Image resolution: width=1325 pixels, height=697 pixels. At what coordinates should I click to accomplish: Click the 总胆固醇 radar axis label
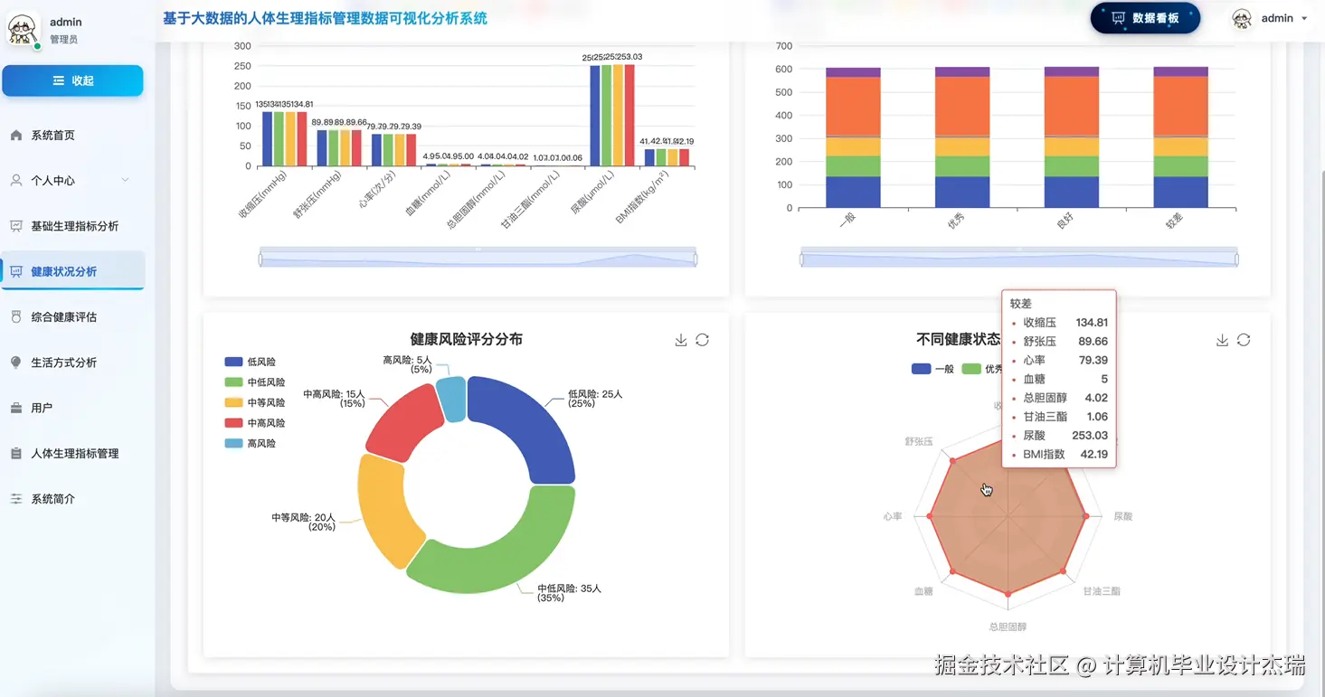(1008, 626)
